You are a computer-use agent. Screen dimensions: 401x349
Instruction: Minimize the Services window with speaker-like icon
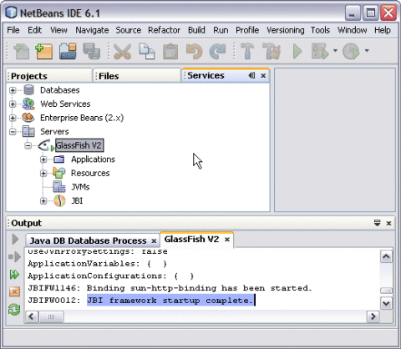(x=251, y=75)
